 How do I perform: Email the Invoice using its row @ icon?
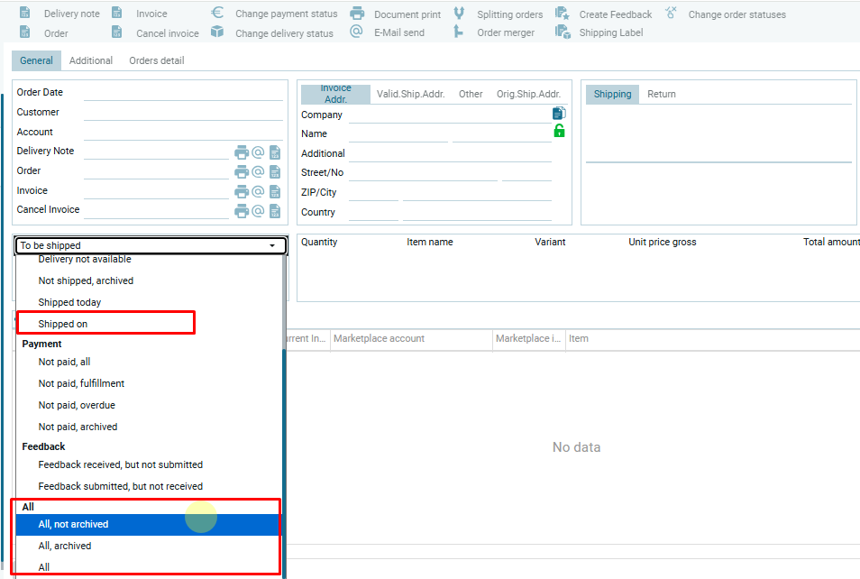(258, 191)
